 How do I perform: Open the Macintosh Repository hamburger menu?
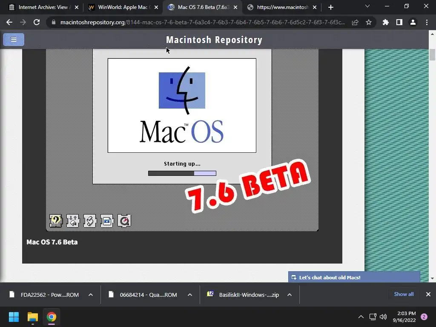point(14,40)
